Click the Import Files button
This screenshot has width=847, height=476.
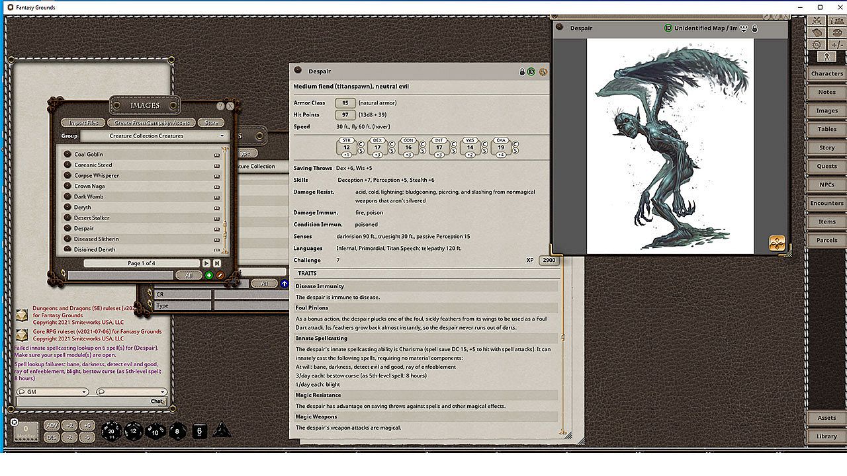click(83, 123)
